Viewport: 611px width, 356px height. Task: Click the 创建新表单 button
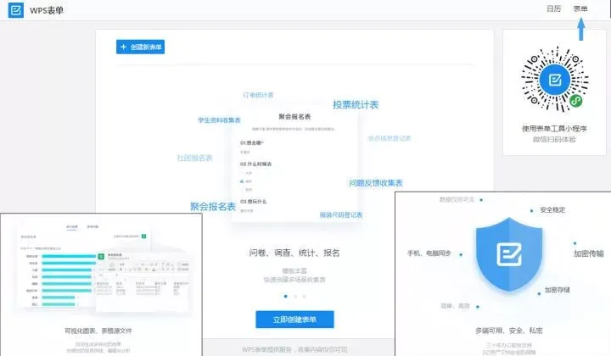(x=140, y=47)
